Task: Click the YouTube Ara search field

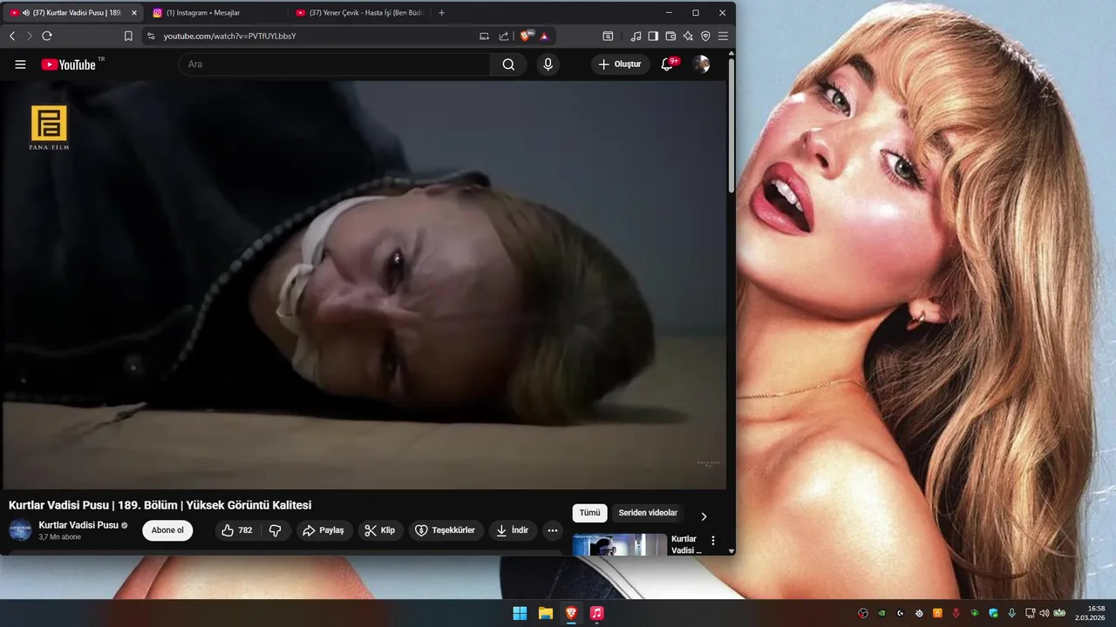Action: [335, 64]
